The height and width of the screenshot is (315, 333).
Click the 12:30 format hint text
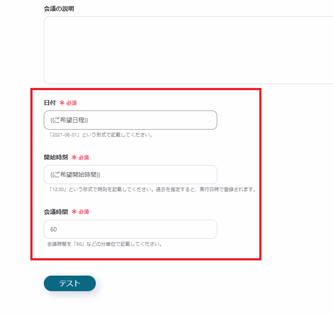153,189
